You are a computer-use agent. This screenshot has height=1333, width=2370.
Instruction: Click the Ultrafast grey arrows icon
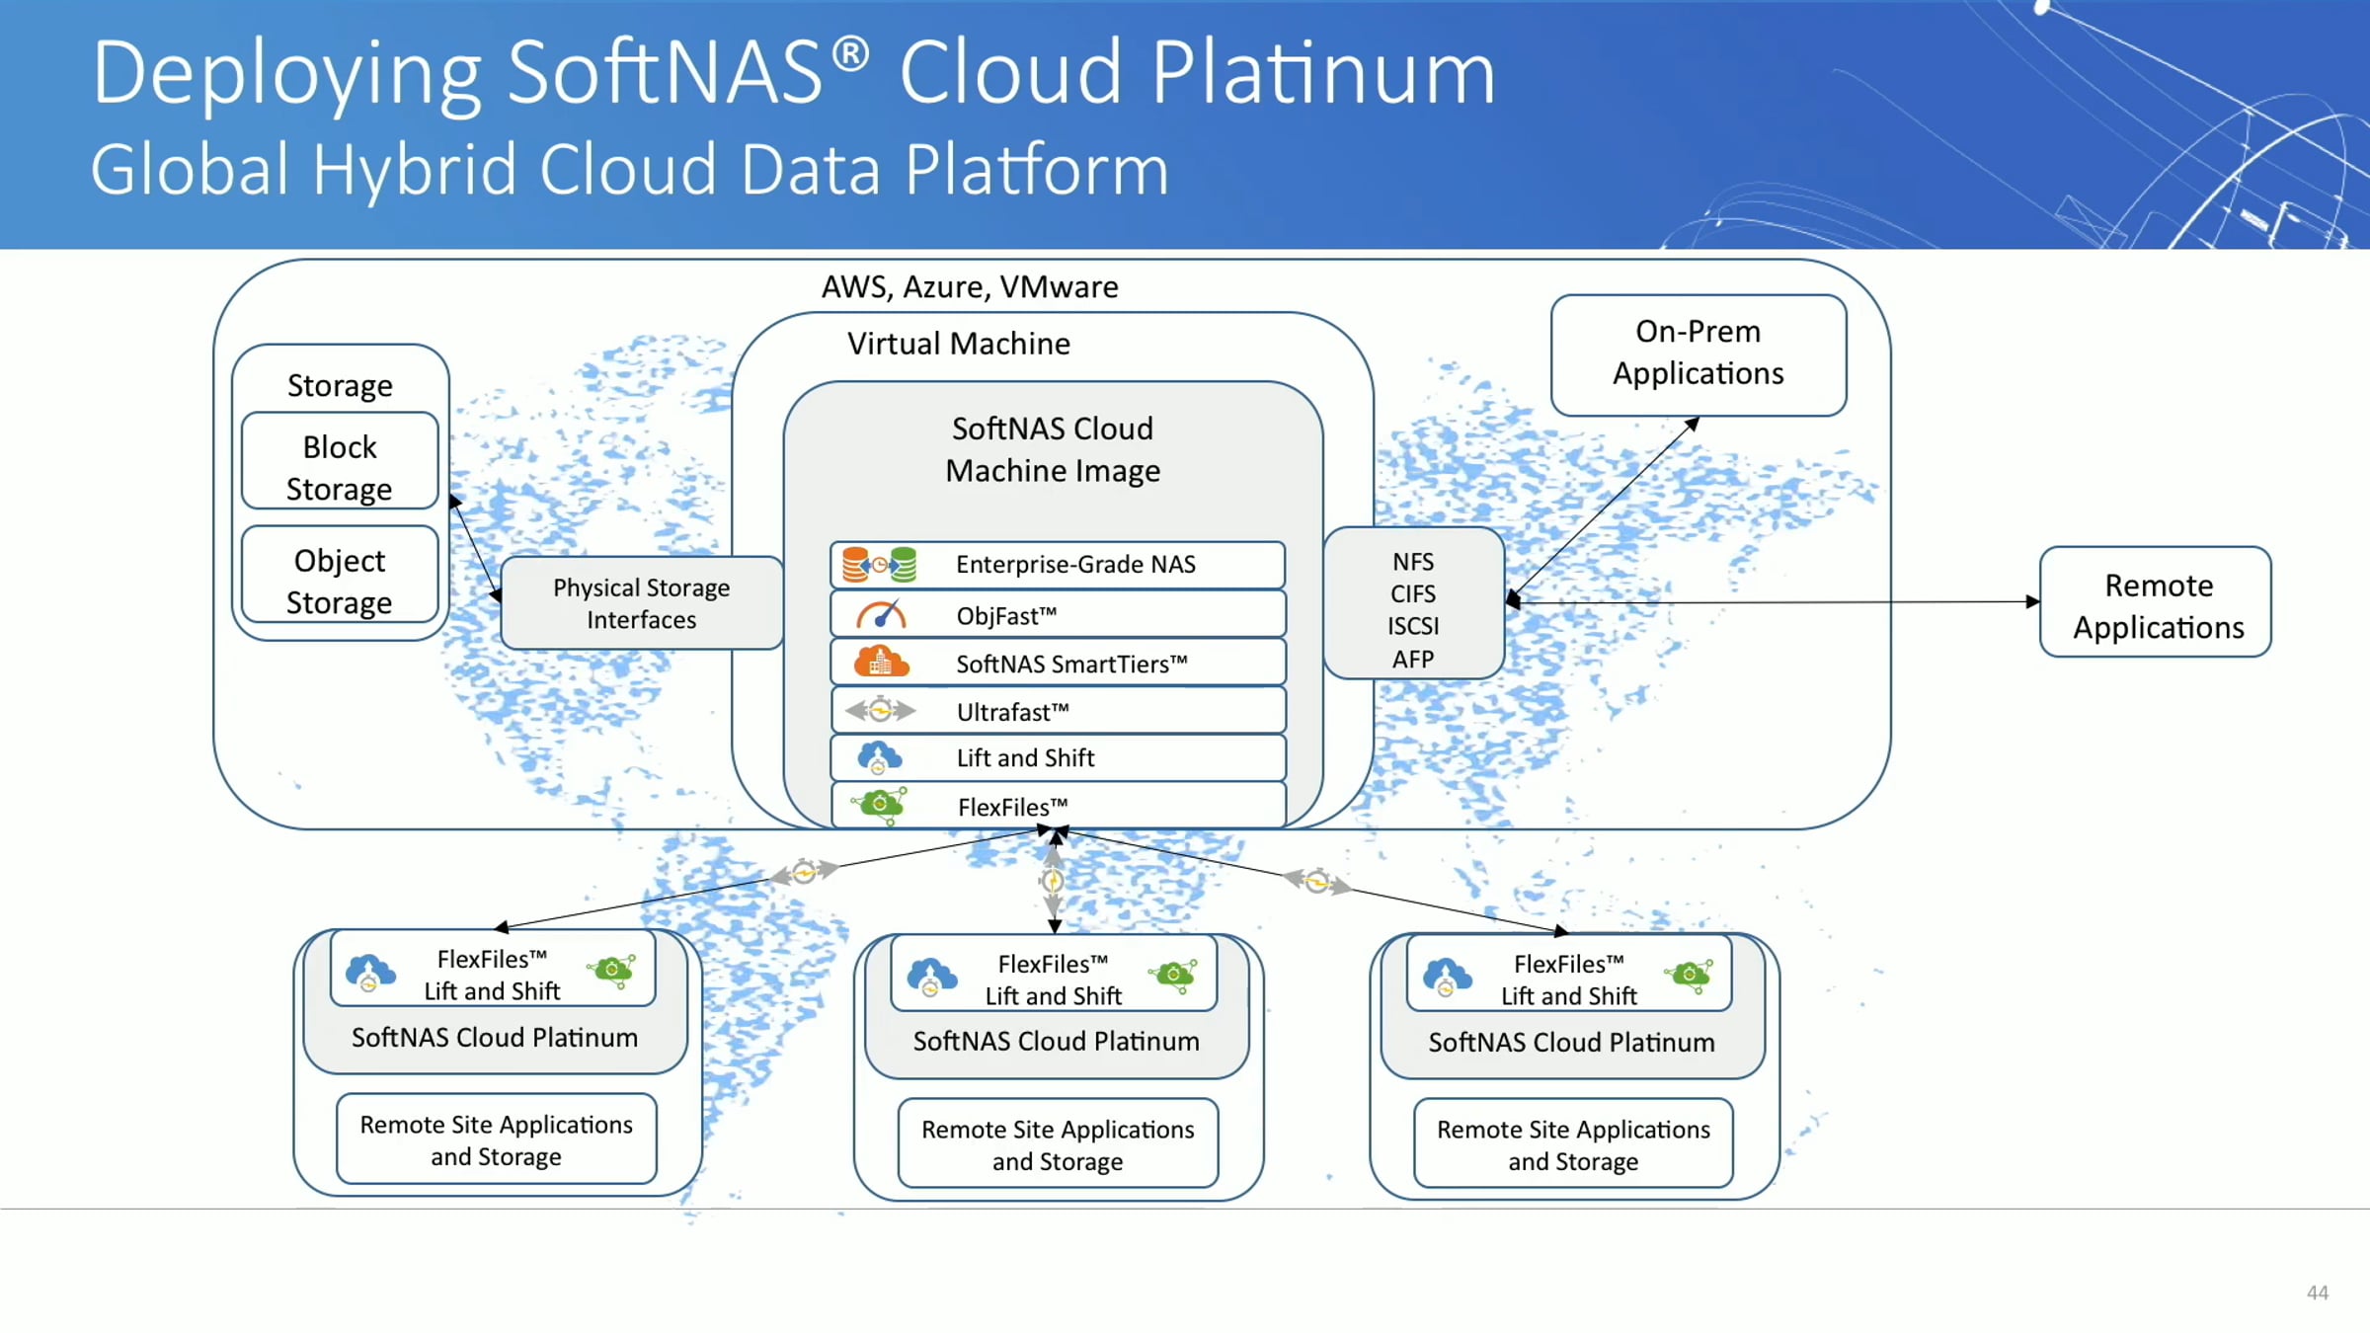pos(881,710)
